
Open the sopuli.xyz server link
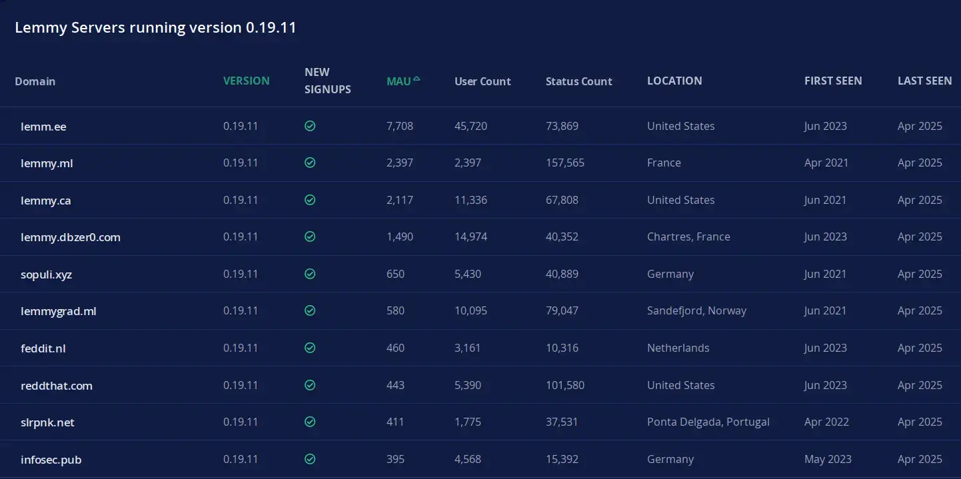[x=46, y=274]
